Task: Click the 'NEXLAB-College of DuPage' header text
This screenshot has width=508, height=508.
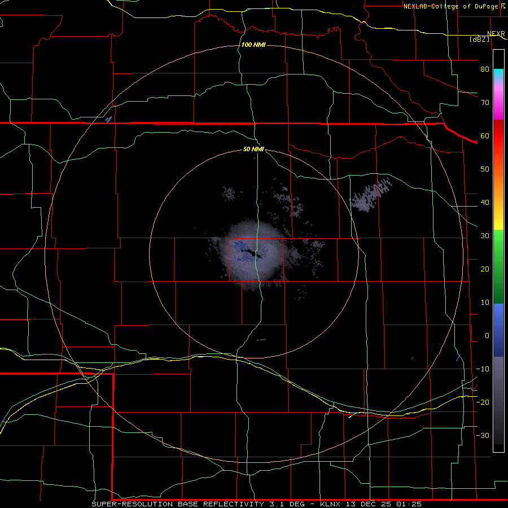Action: click(452, 6)
